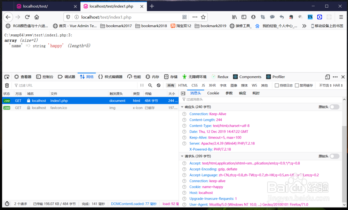Screen dimensions: 348x210
Task: Select the favicon.ico request row
Action: click(x=90, y=108)
